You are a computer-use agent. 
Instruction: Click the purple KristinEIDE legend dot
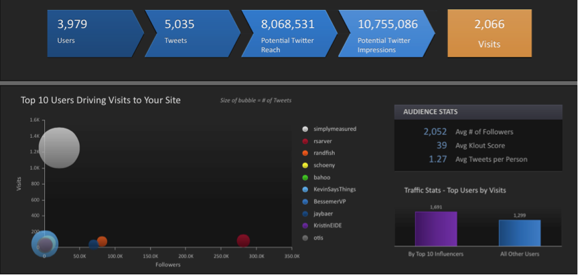[305, 225]
